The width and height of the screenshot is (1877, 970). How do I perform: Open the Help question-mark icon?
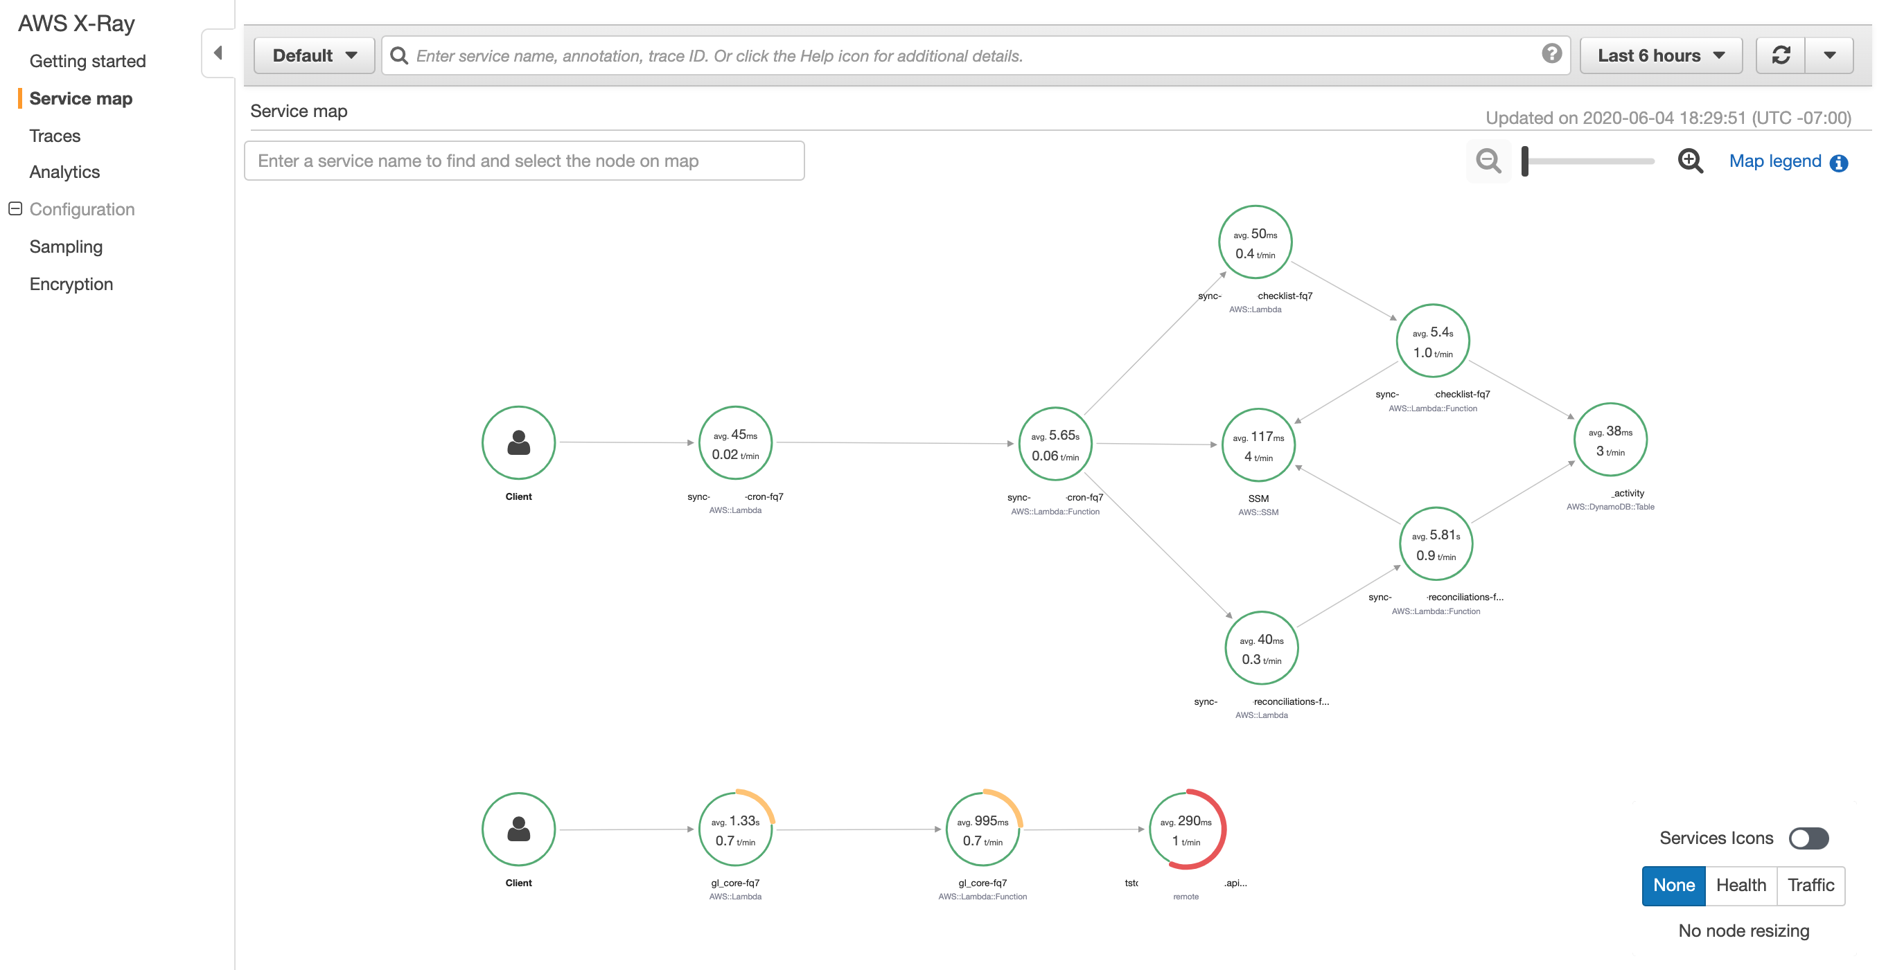pos(1551,53)
